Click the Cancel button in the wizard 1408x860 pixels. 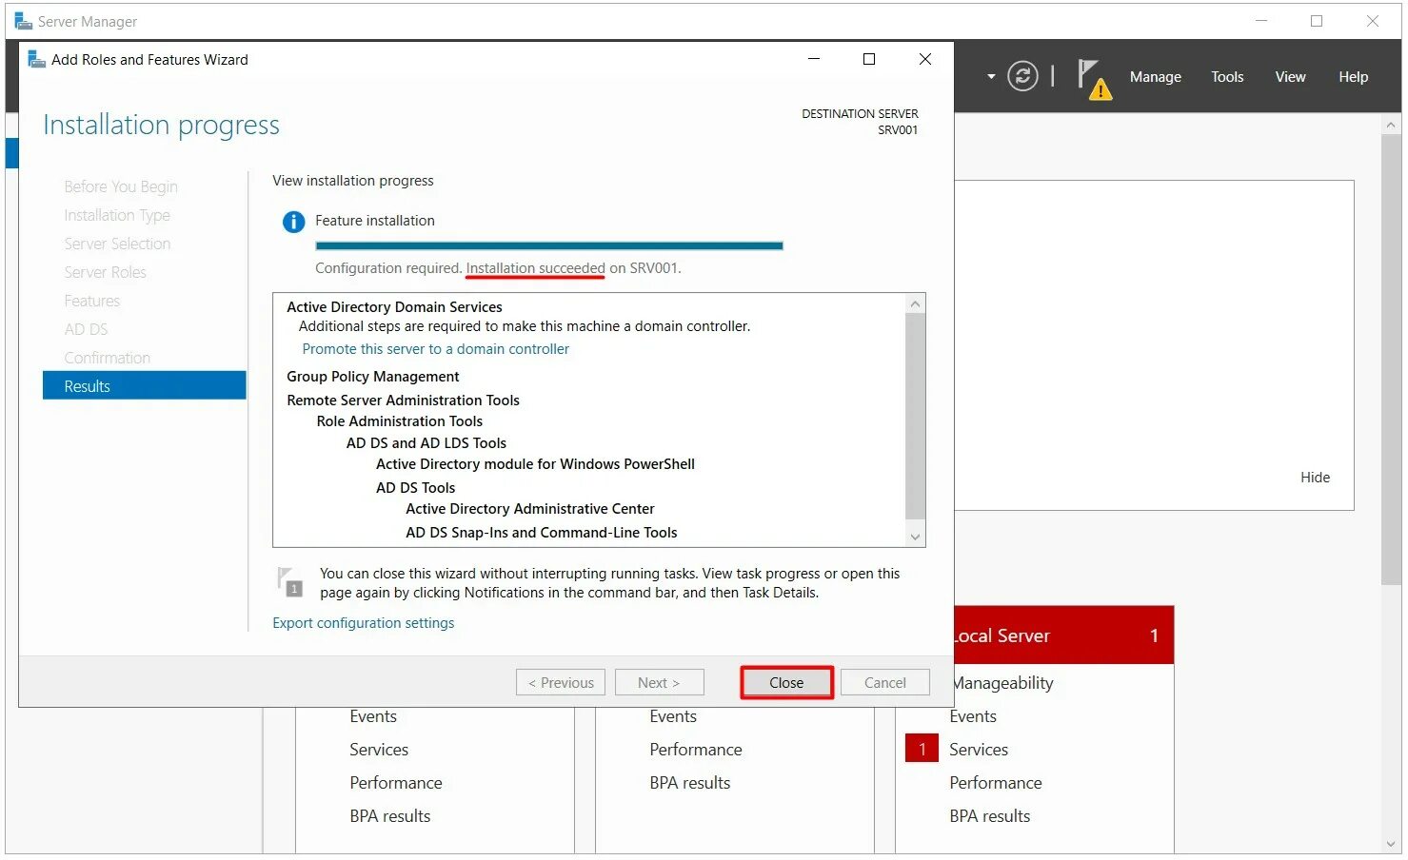tap(884, 683)
